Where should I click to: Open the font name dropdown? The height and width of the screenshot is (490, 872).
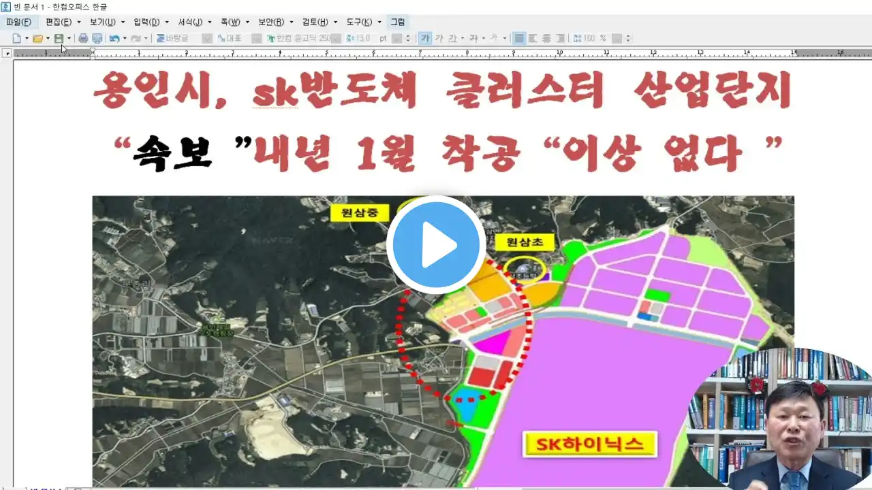tap(336, 38)
